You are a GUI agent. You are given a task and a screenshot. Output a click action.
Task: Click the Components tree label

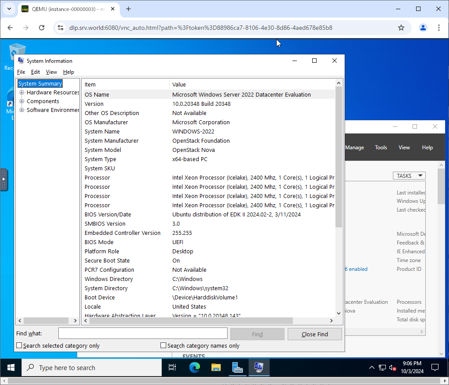[43, 101]
